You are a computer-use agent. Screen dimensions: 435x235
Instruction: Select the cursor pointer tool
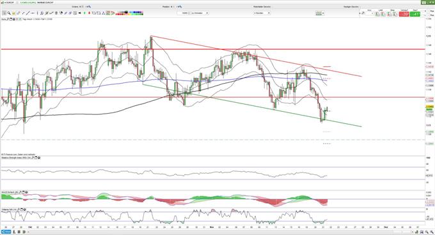click(4, 13)
